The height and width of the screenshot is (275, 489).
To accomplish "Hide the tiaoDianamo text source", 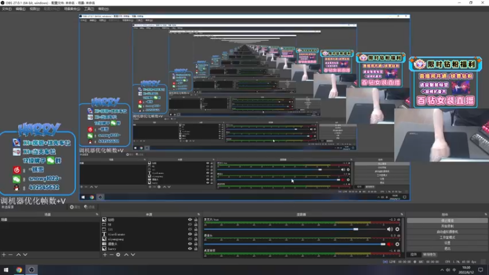I will pos(190,234).
